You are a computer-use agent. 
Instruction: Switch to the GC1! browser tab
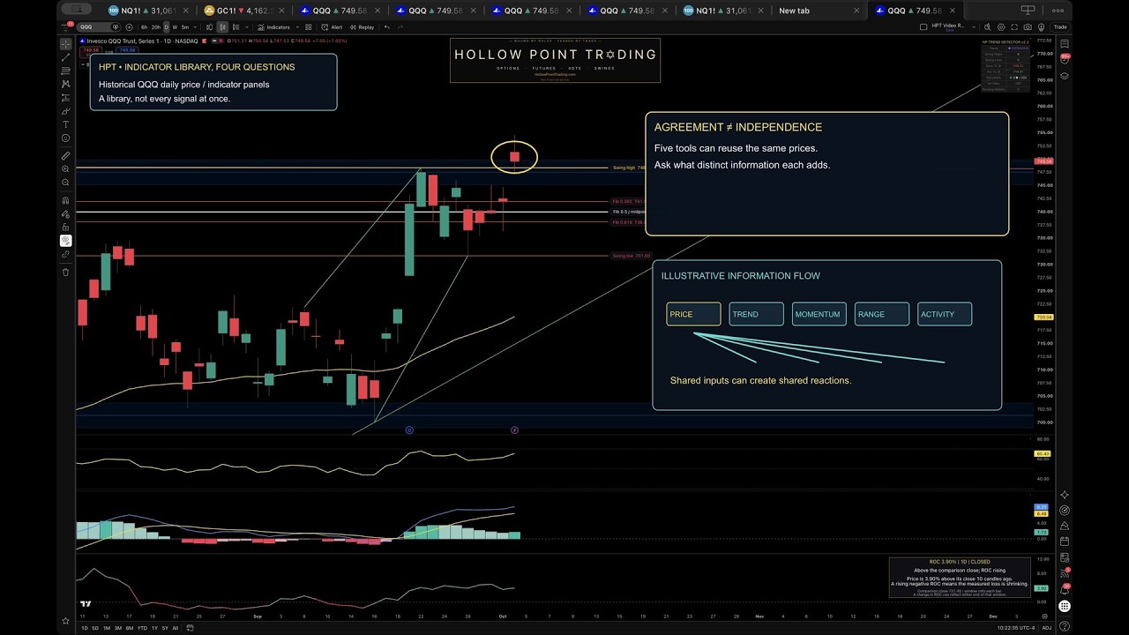[243, 11]
